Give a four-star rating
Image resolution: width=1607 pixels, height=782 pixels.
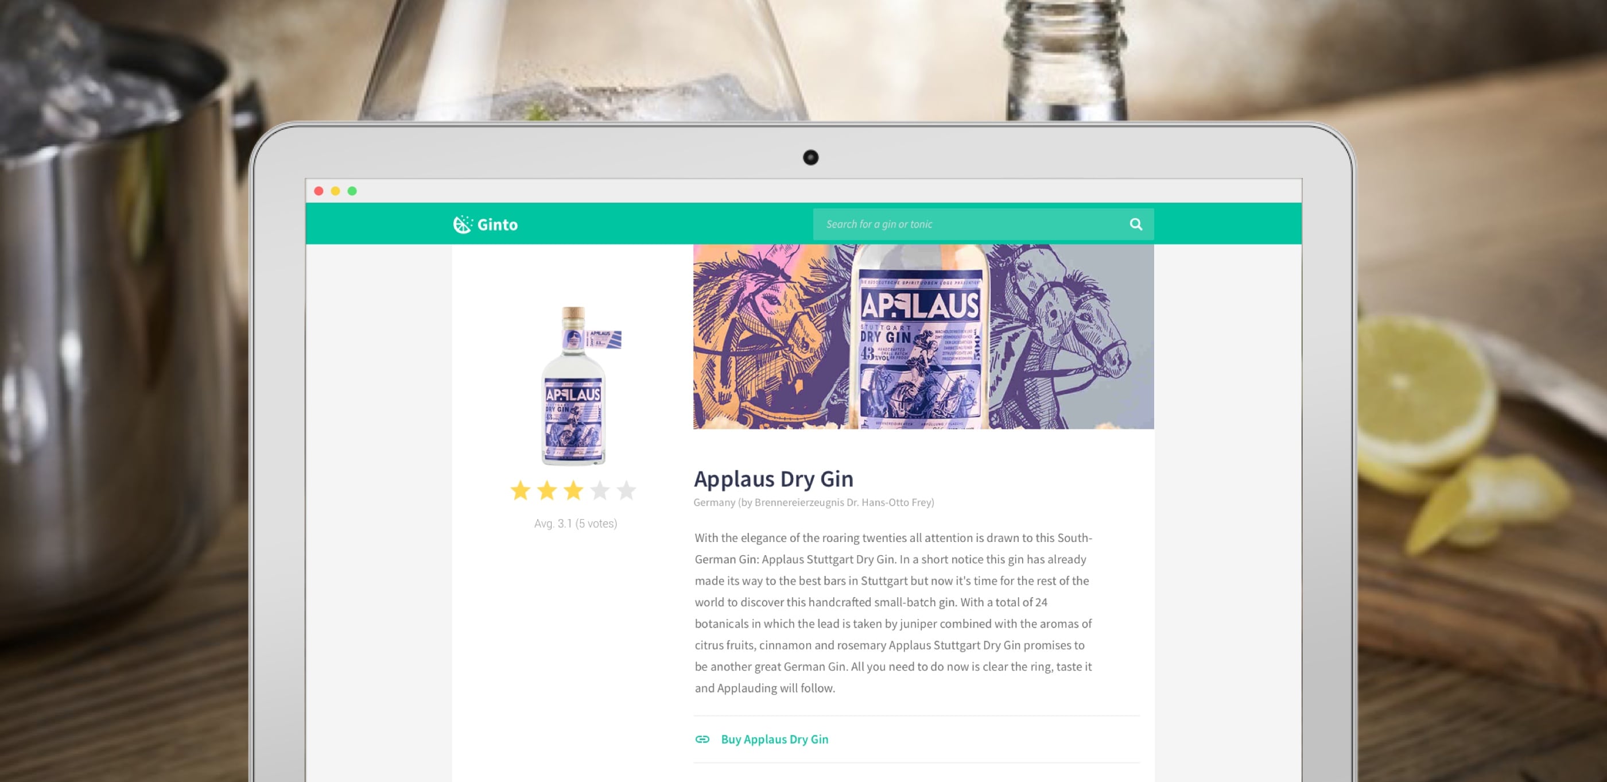pyautogui.click(x=600, y=490)
